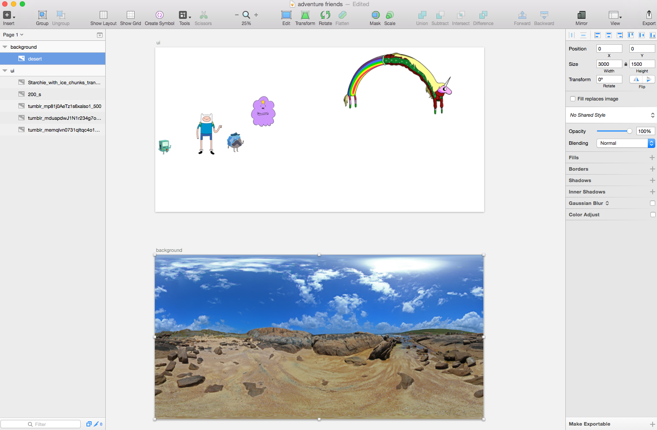This screenshot has width=657, height=430.
Task: Select the tumblr_mp81j0AeTz1s6xalso1_500 layer
Action: tap(53, 106)
